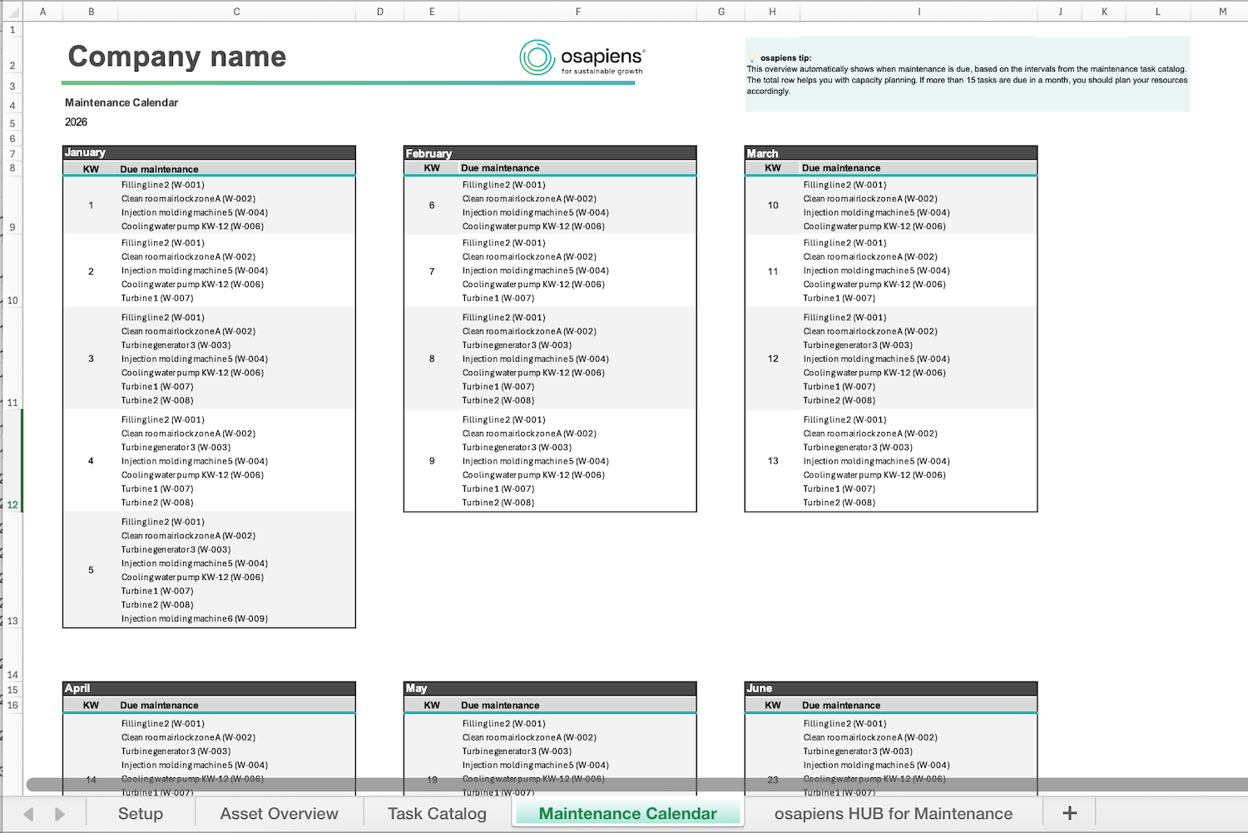Viewport: 1248px width, 833px height.
Task: Click the right sheet navigation arrow
Action: point(58,813)
